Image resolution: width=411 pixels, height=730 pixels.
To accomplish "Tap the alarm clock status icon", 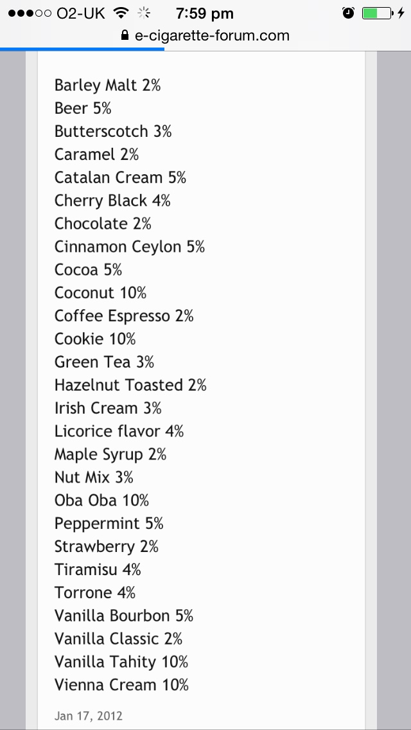I will (349, 13).
